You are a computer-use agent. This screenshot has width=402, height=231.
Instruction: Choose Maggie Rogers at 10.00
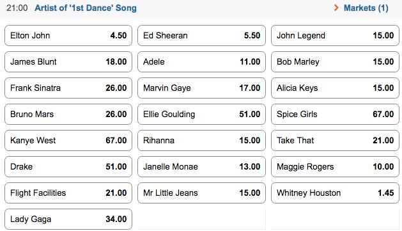335,166
